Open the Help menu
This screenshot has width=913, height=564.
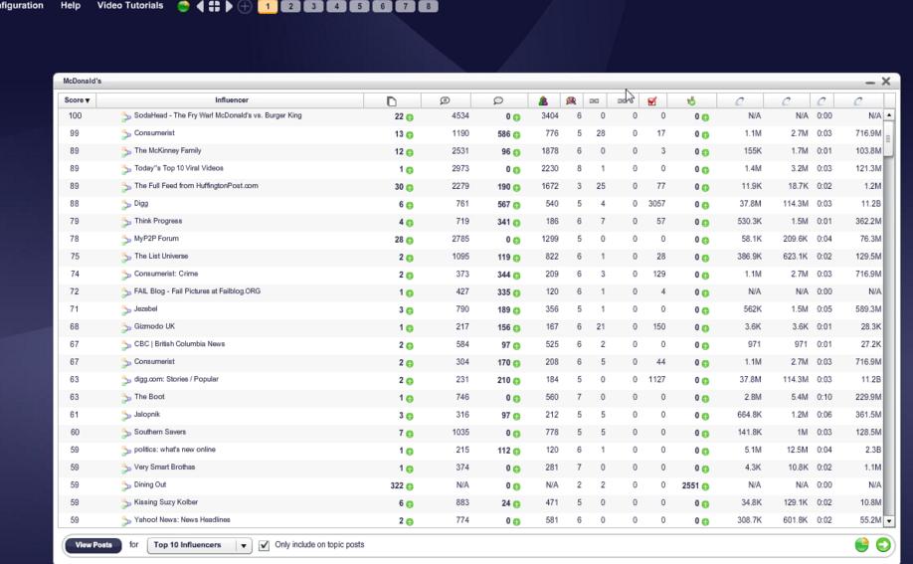point(71,5)
